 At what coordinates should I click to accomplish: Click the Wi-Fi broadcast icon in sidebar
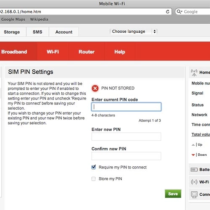point(194,182)
